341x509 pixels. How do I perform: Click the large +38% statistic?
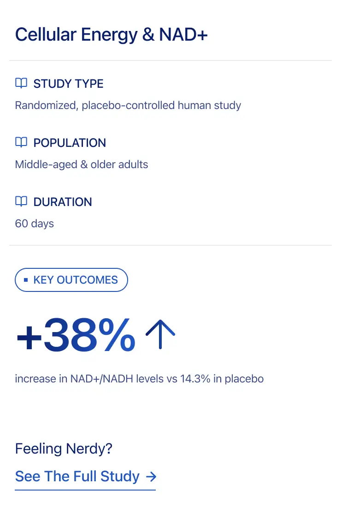click(x=76, y=335)
